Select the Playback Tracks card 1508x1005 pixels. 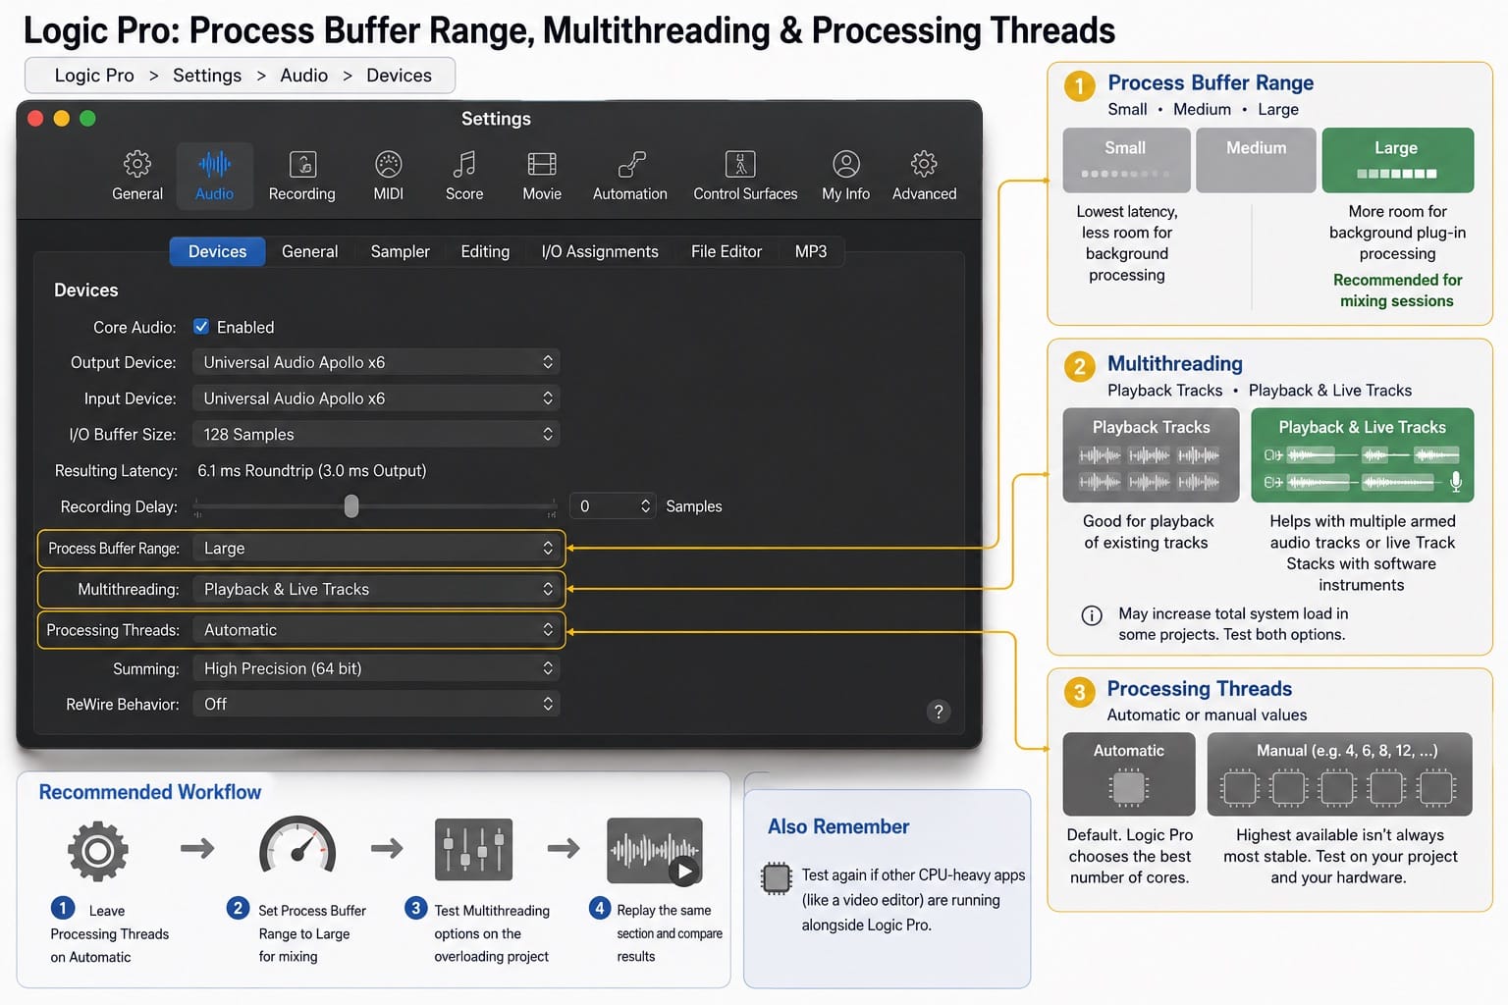tap(1151, 455)
